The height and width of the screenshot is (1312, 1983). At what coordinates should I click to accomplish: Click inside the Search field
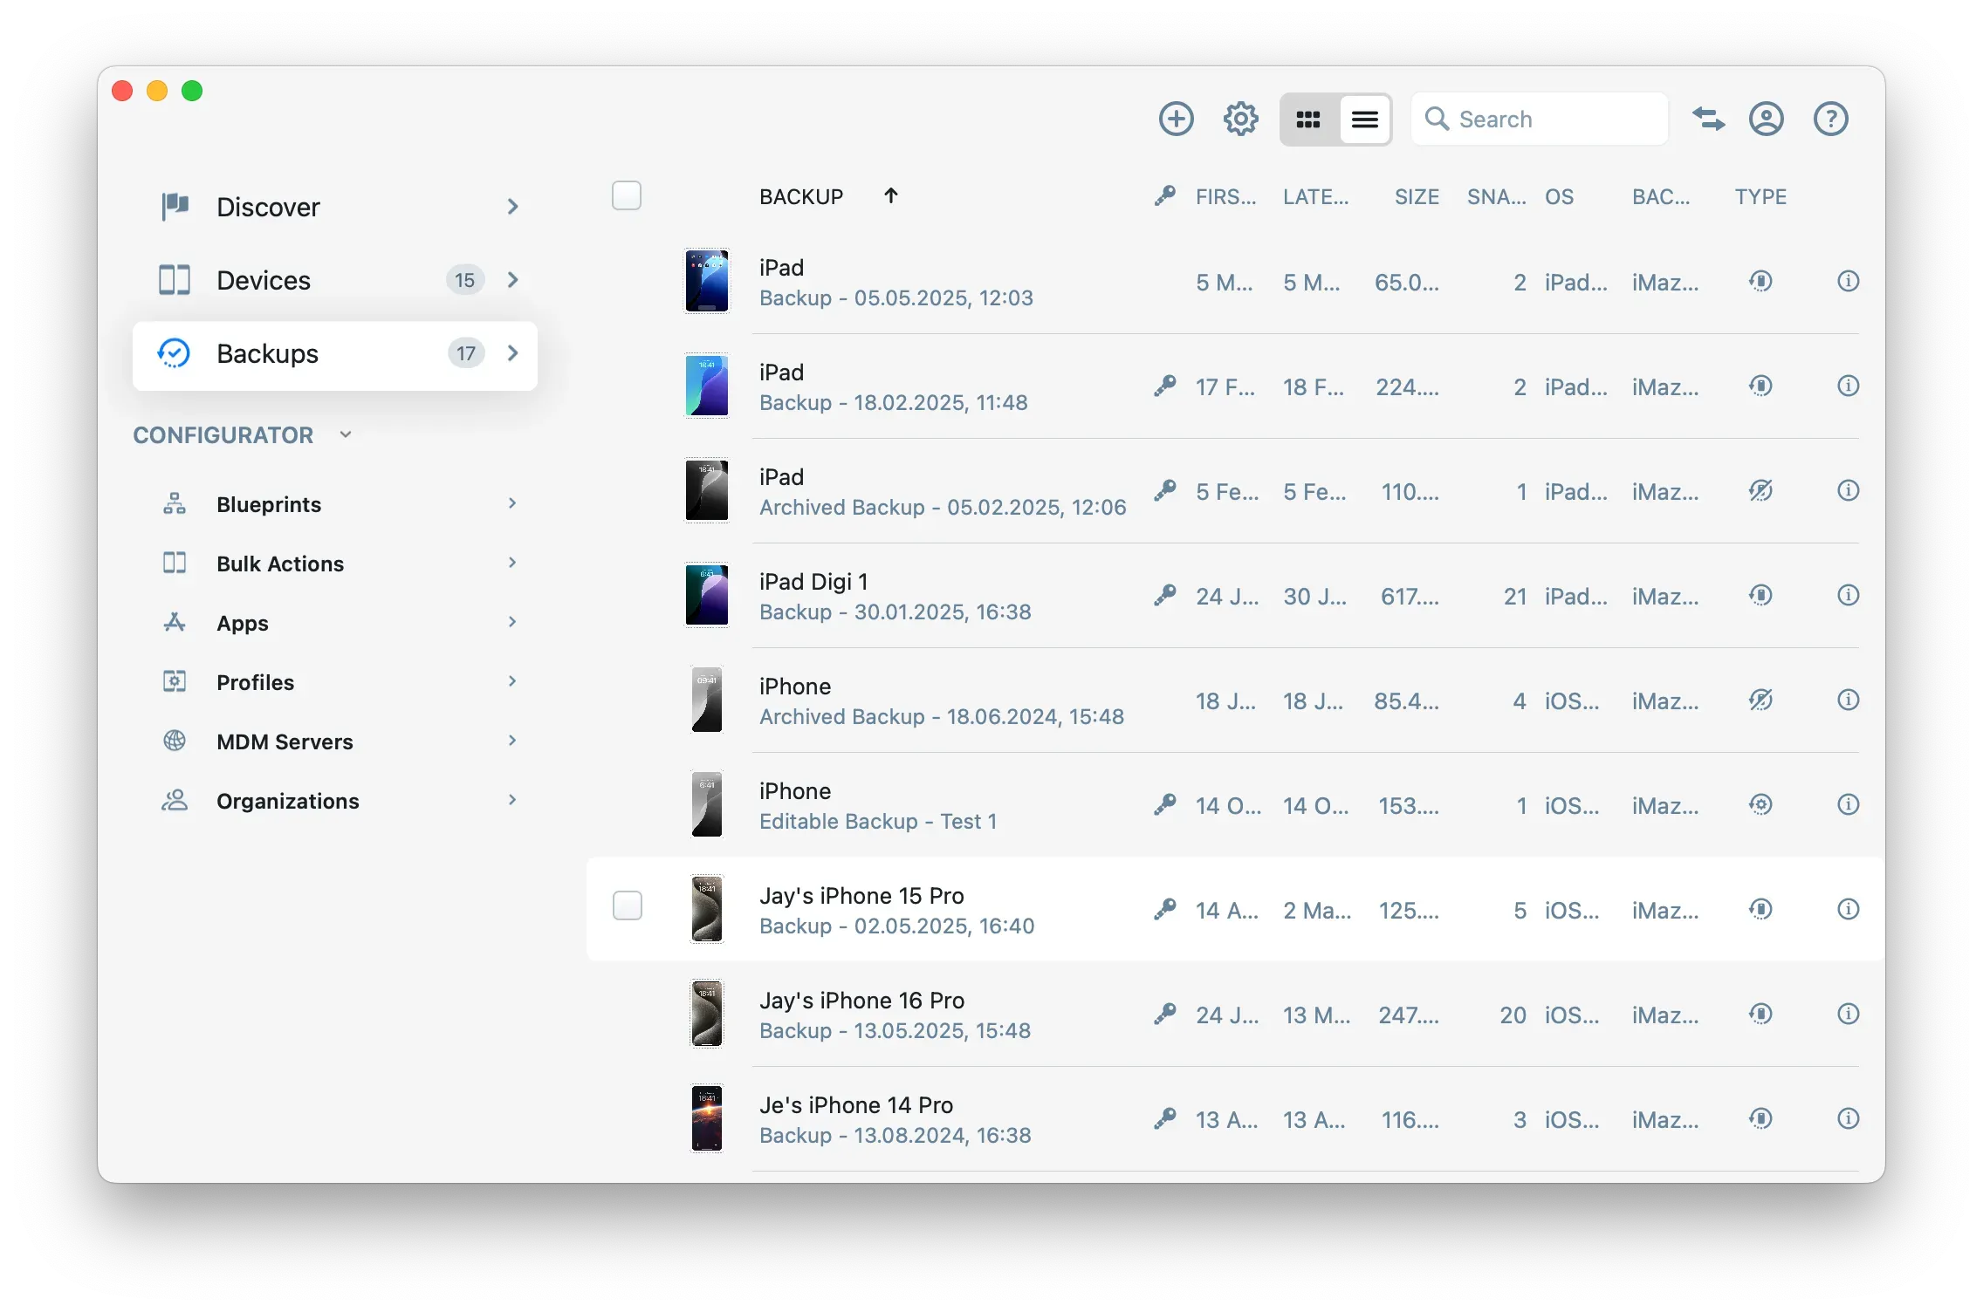point(1554,119)
